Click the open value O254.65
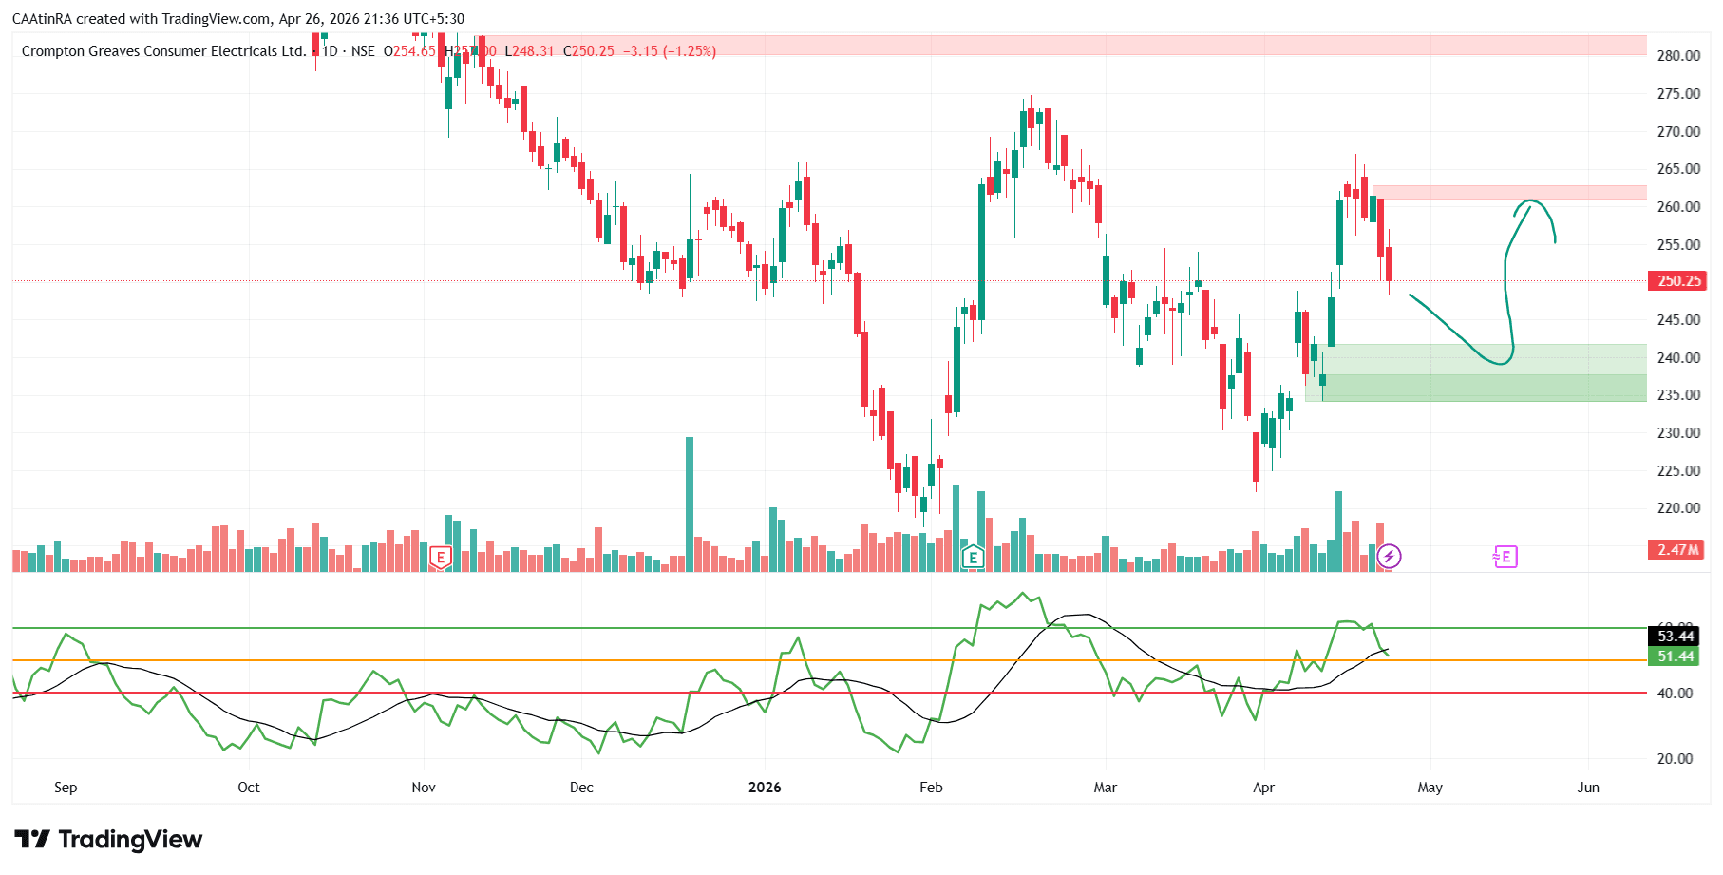Viewport: 1723px width, 875px height. pyautogui.click(x=409, y=51)
